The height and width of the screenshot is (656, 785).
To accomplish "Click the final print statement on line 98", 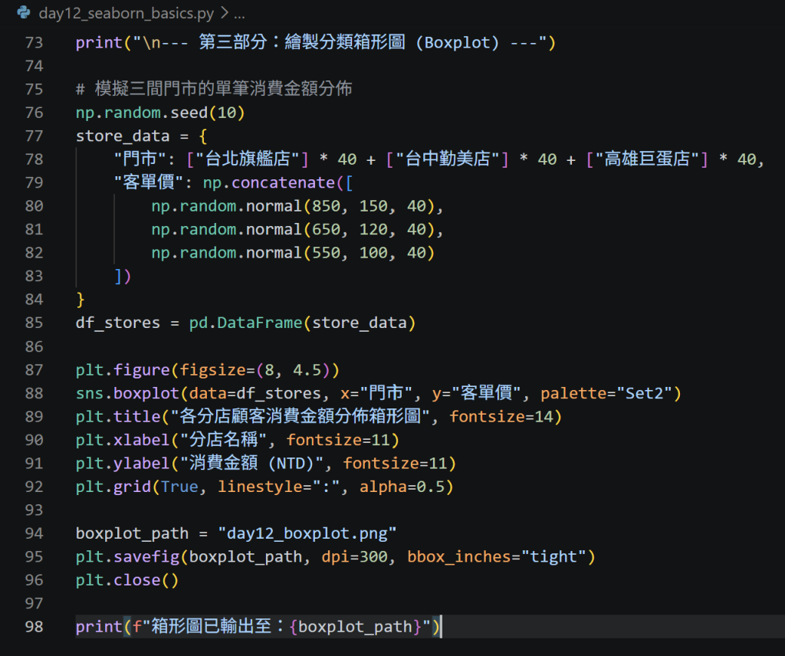I will pyautogui.click(x=258, y=626).
